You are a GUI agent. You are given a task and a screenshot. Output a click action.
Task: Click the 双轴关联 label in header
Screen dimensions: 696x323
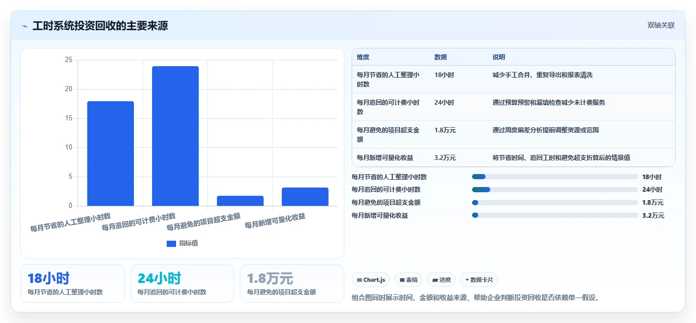click(x=661, y=26)
